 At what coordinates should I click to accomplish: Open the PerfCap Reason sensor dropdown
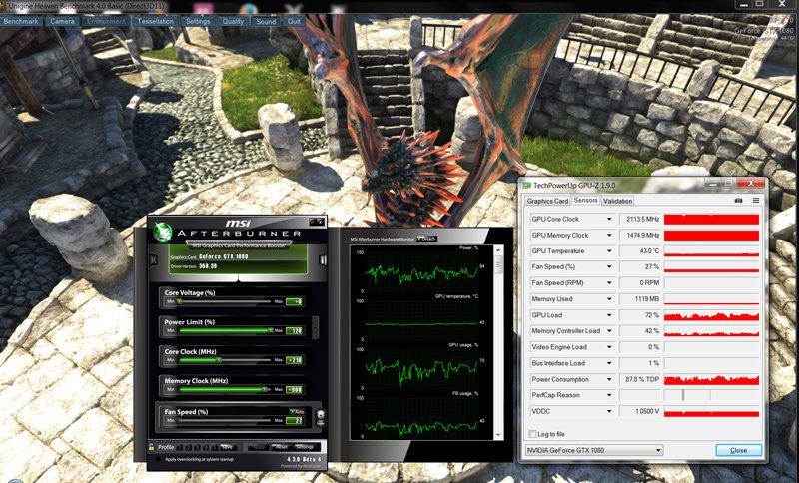(x=609, y=395)
